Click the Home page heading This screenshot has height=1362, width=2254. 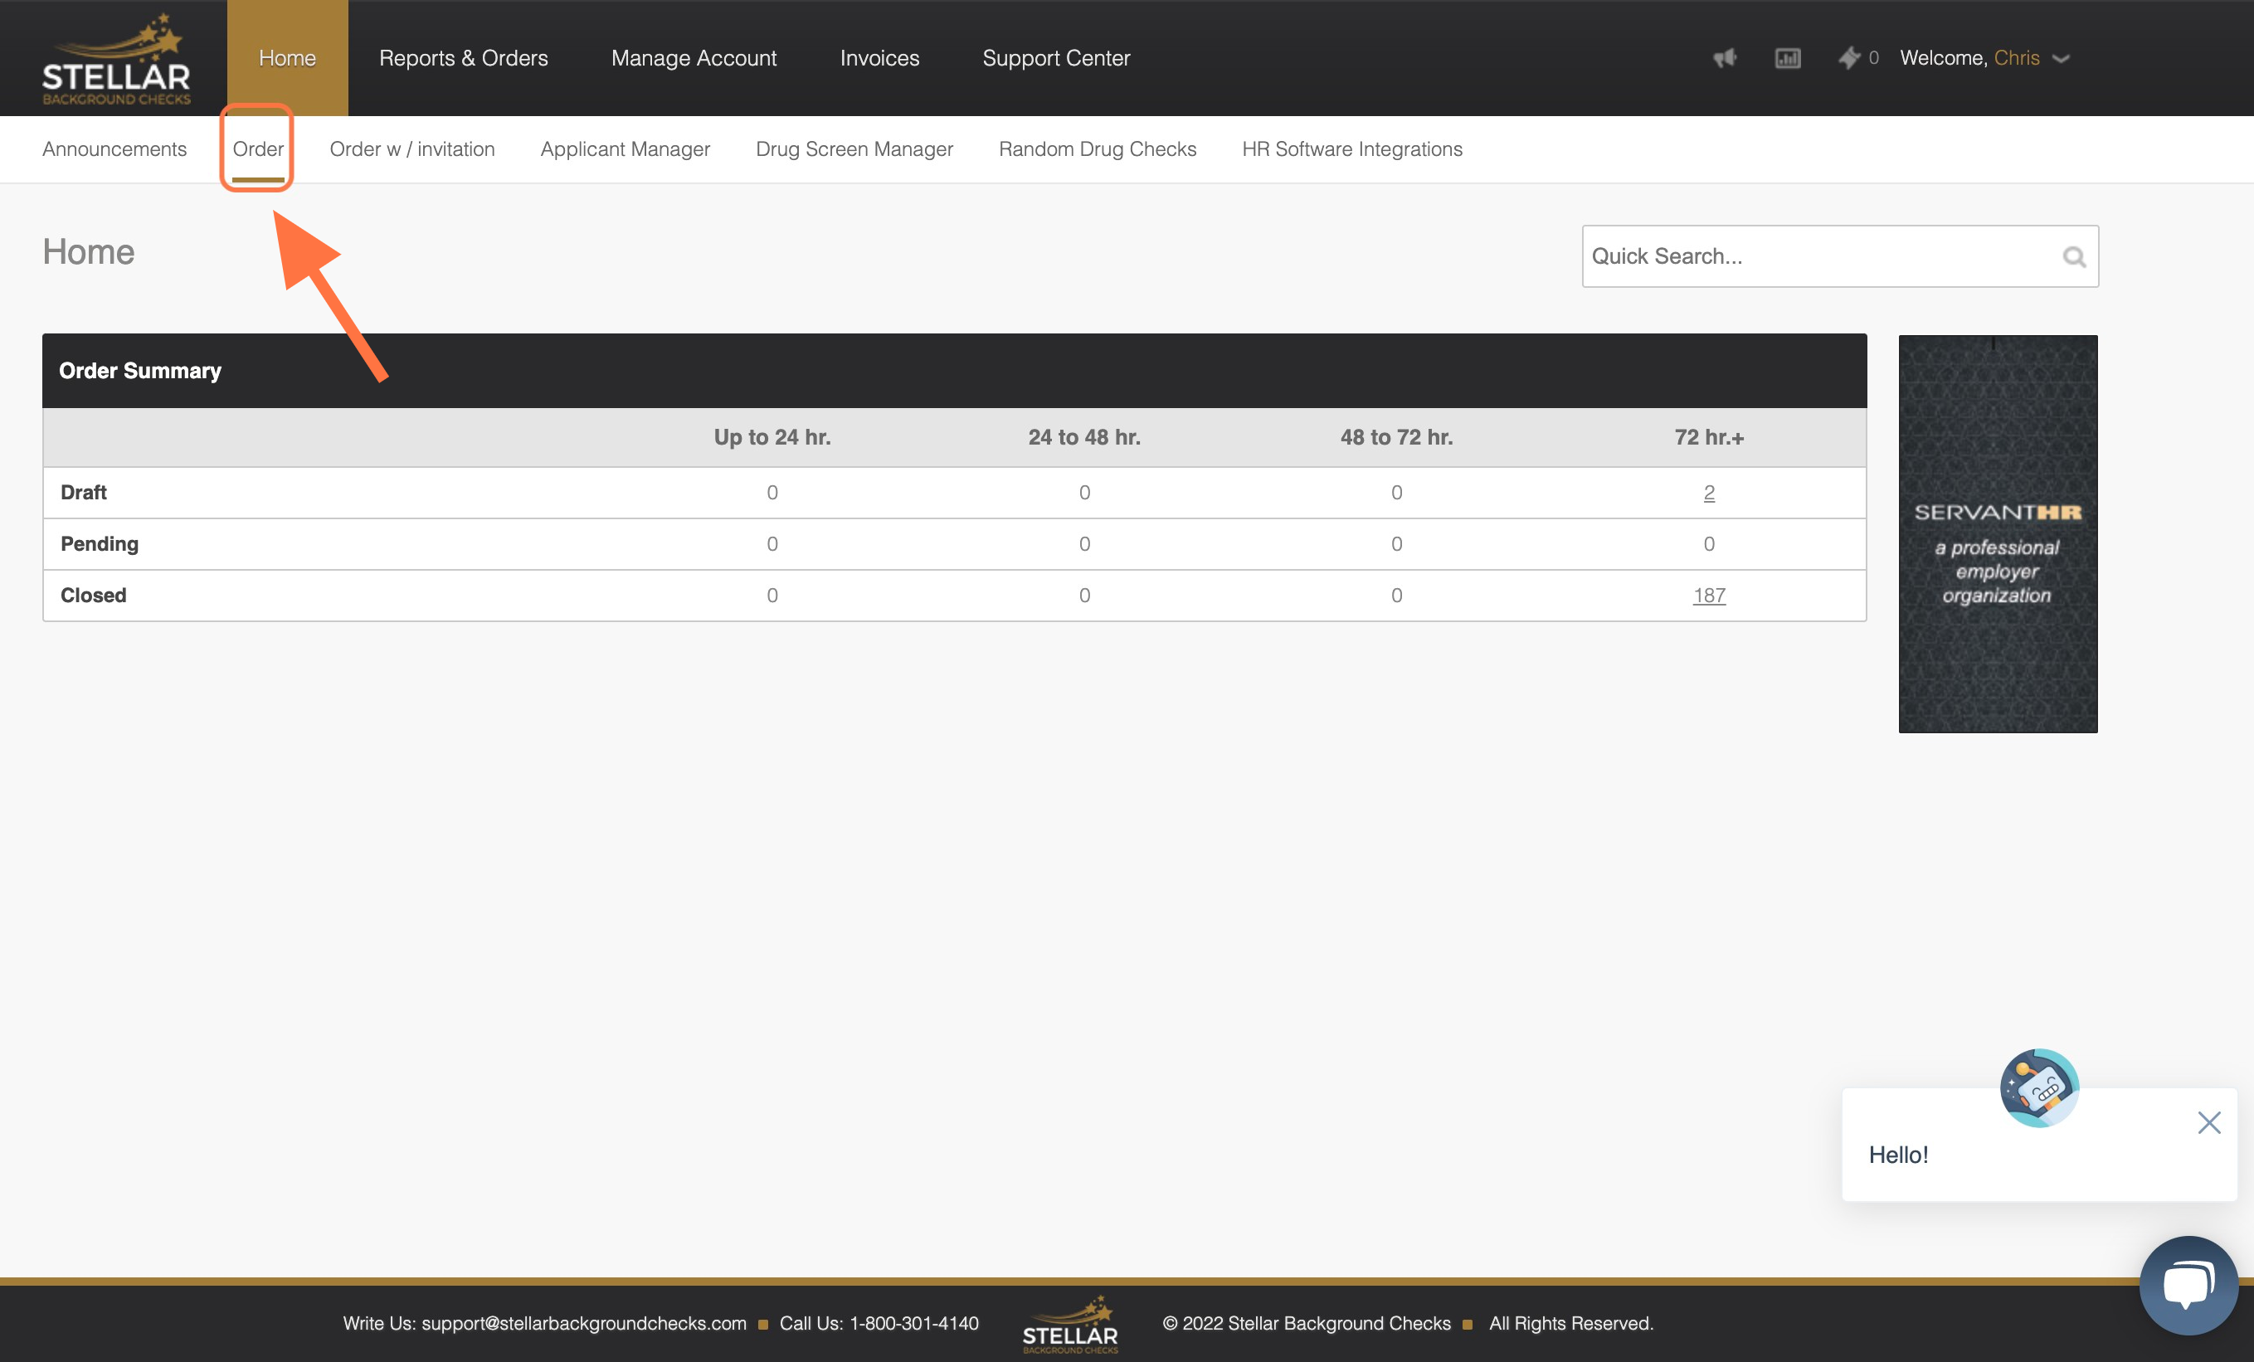coord(88,251)
